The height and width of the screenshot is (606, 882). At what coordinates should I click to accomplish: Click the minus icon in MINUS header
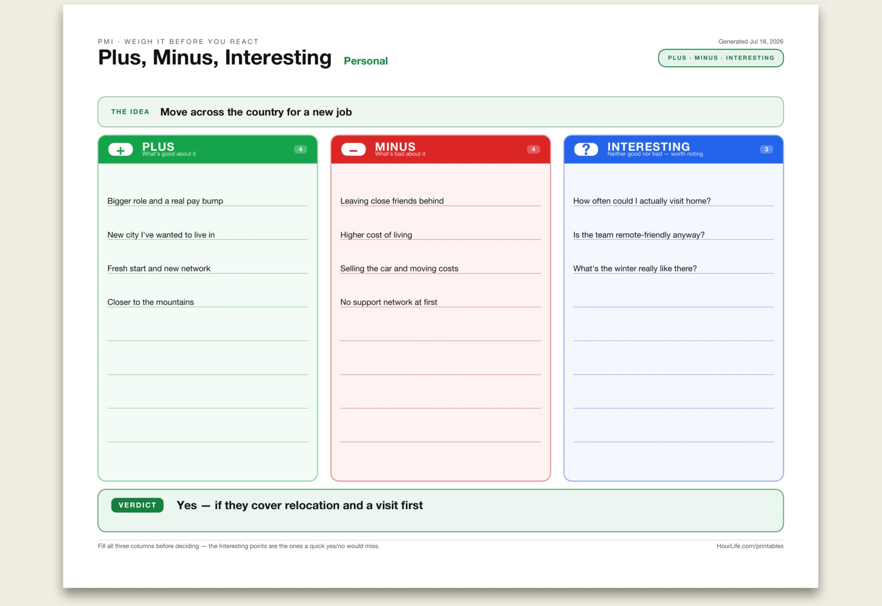coord(353,150)
